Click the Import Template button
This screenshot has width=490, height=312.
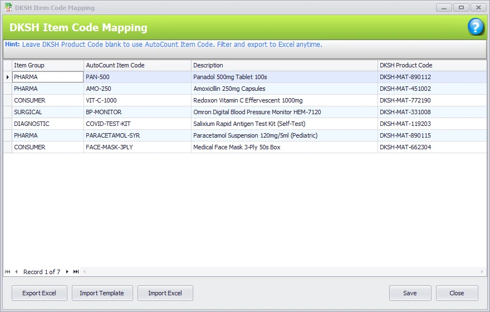pyautogui.click(x=102, y=293)
